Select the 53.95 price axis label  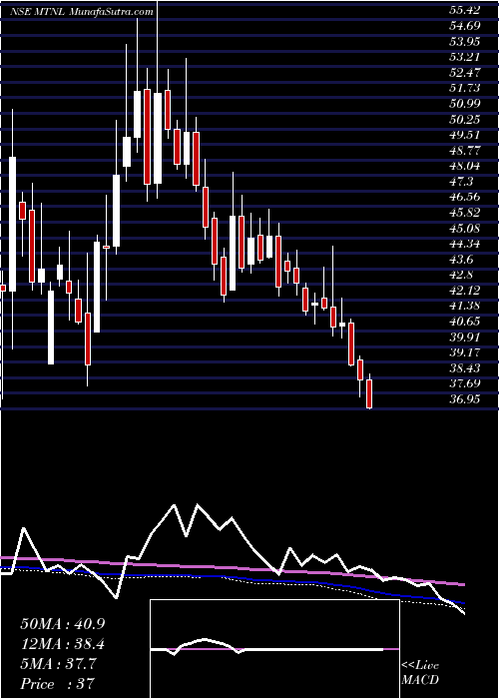point(464,42)
